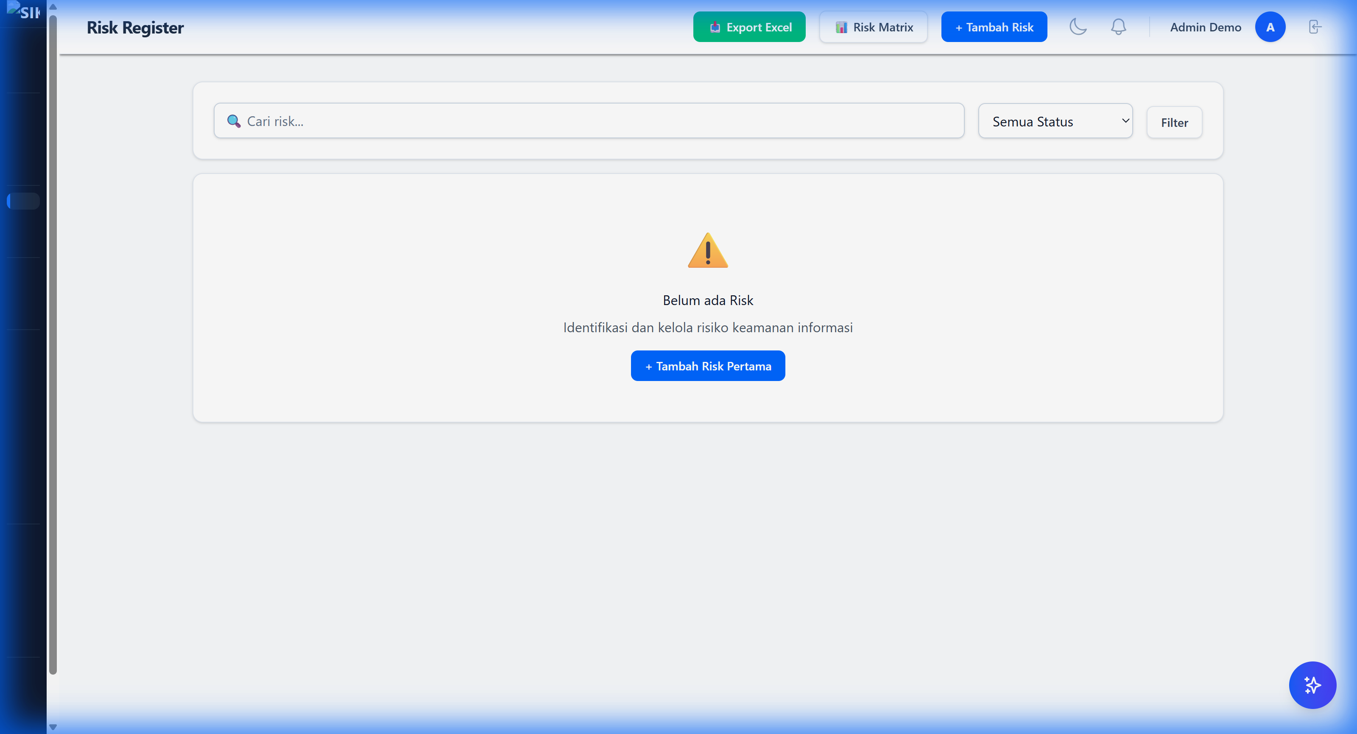Click the magnifier icon in the search bar
The image size is (1357, 734).
(234, 120)
